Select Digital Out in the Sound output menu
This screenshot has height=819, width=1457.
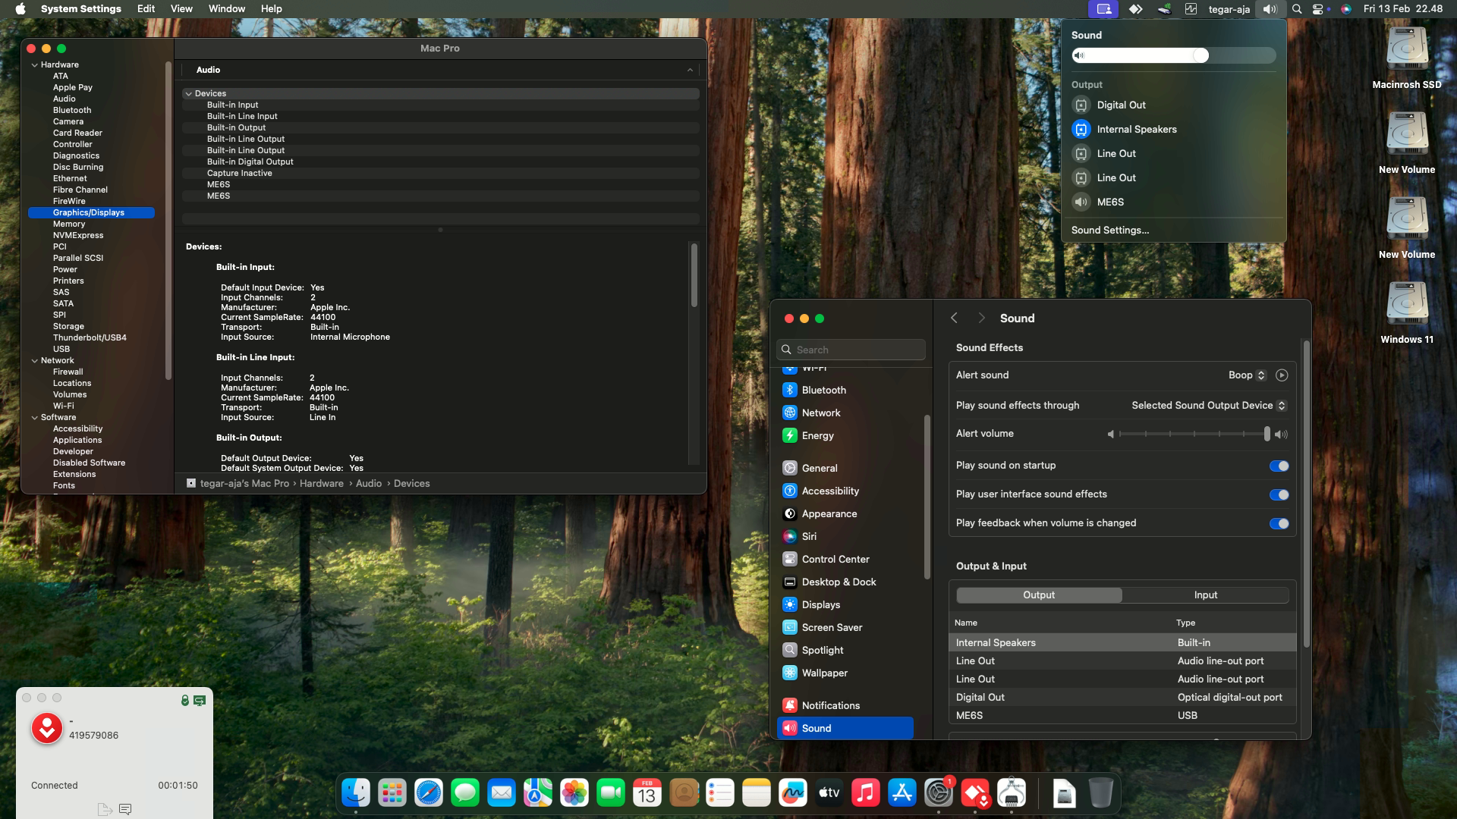[1173, 105]
